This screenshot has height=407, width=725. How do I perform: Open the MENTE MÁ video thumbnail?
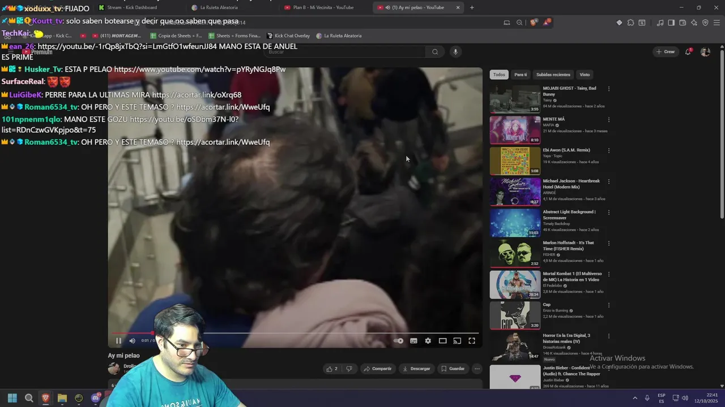tap(515, 130)
